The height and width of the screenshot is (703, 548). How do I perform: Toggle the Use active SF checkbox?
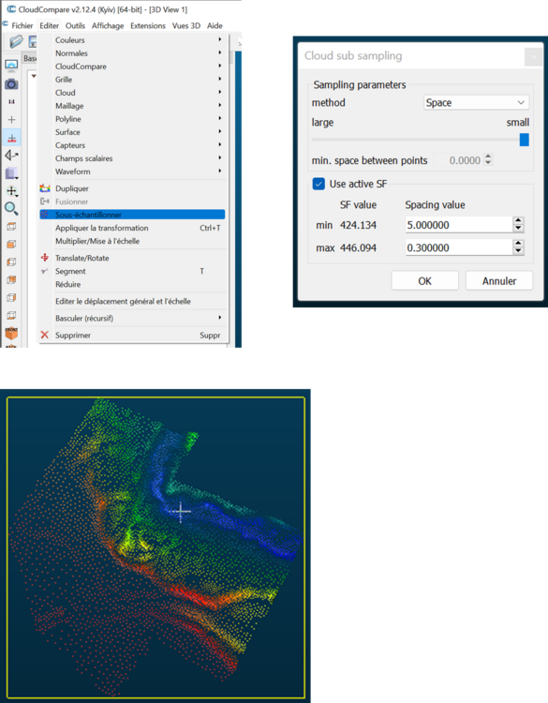tap(318, 184)
